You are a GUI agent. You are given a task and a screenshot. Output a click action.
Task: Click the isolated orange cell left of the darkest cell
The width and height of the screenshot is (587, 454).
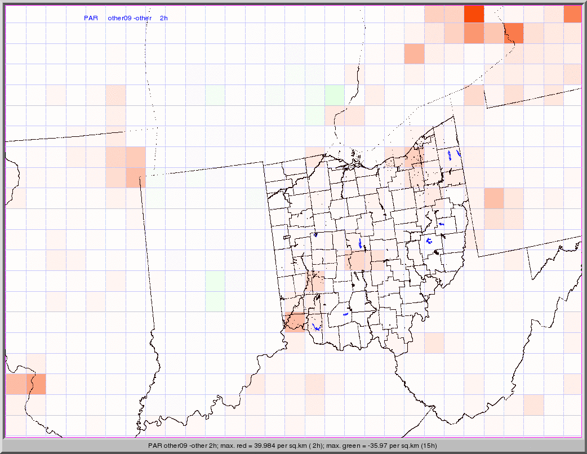click(x=414, y=54)
